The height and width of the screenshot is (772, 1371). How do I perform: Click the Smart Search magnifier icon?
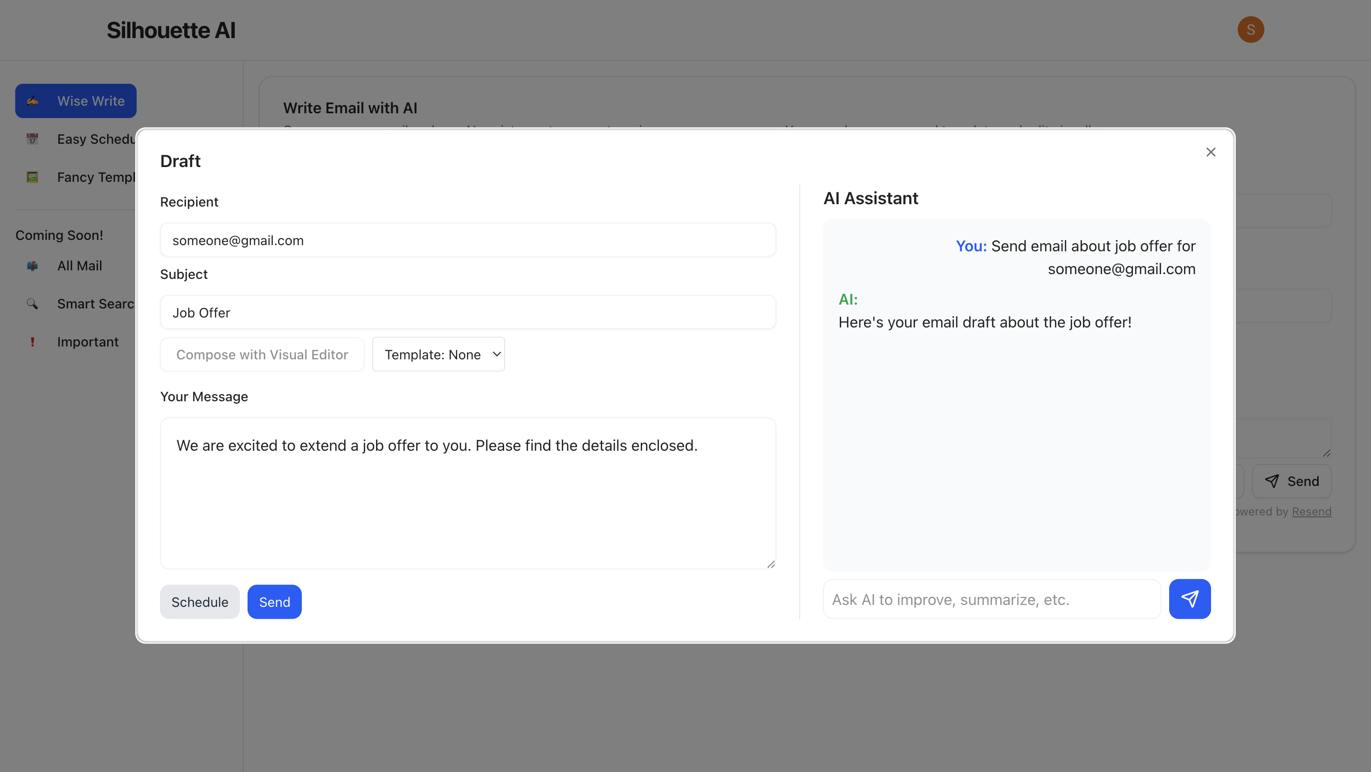[32, 304]
